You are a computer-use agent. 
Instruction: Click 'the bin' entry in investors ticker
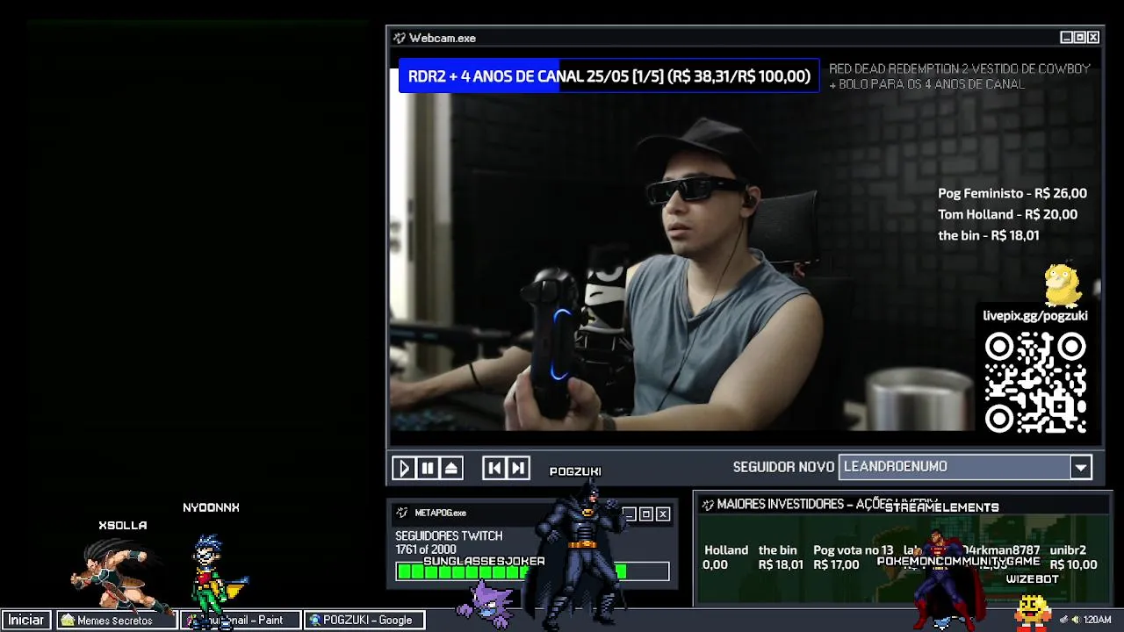pyautogui.click(x=780, y=557)
